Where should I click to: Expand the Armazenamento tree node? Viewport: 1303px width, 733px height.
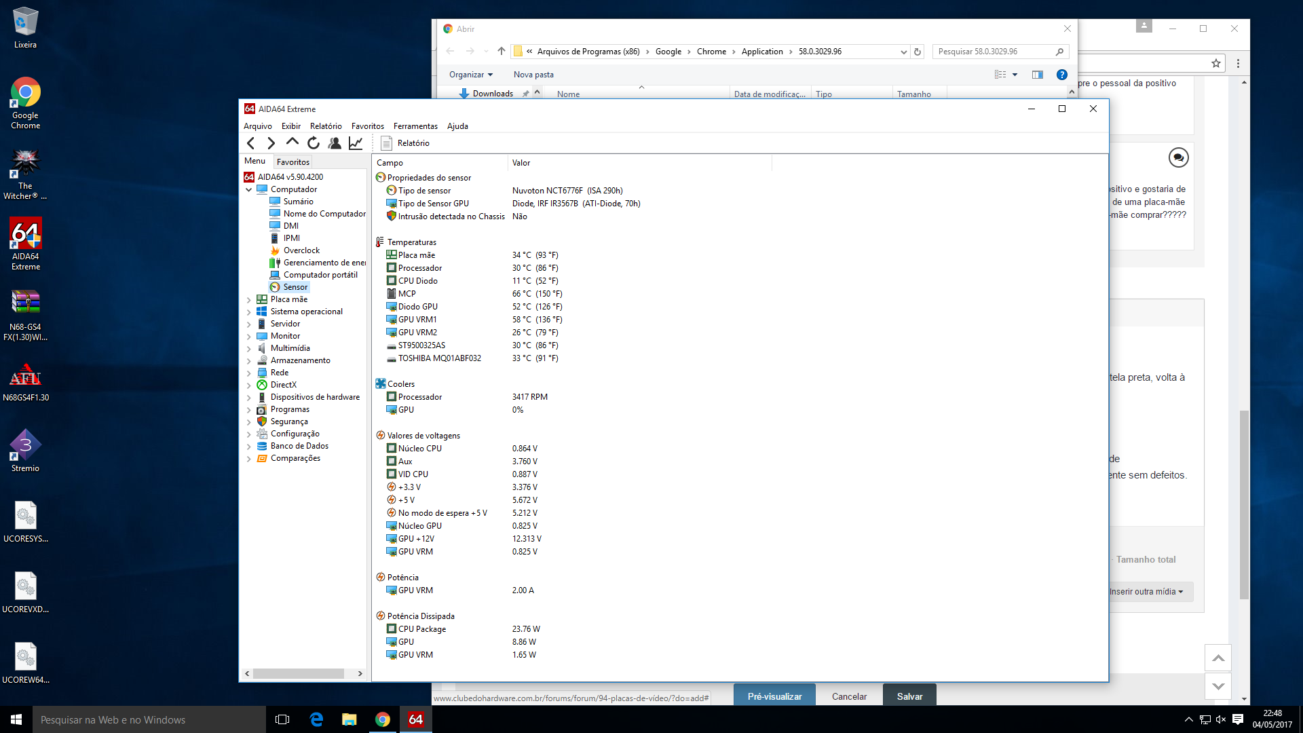pyautogui.click(x=248, y=360)
